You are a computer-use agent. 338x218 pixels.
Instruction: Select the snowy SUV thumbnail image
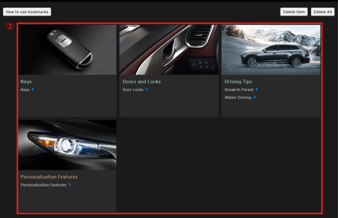[271, 50]
